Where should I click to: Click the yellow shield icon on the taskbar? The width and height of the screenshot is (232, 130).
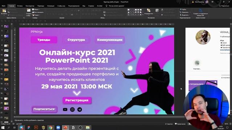click(43, 127)
